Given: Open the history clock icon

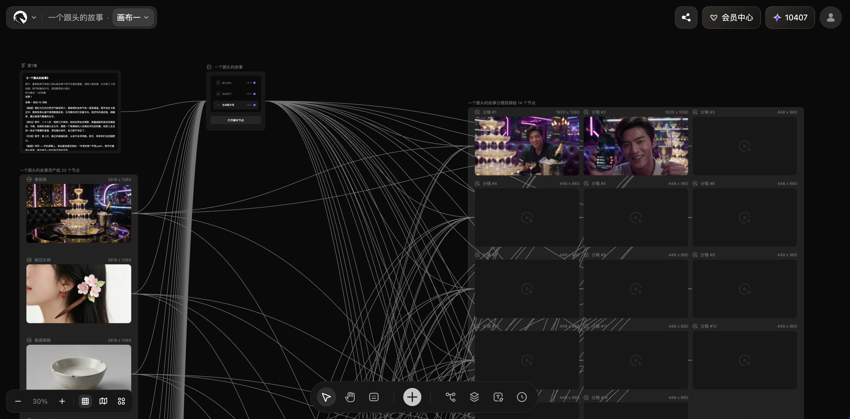Looking at the screenshot, I should tap(522, 397).
